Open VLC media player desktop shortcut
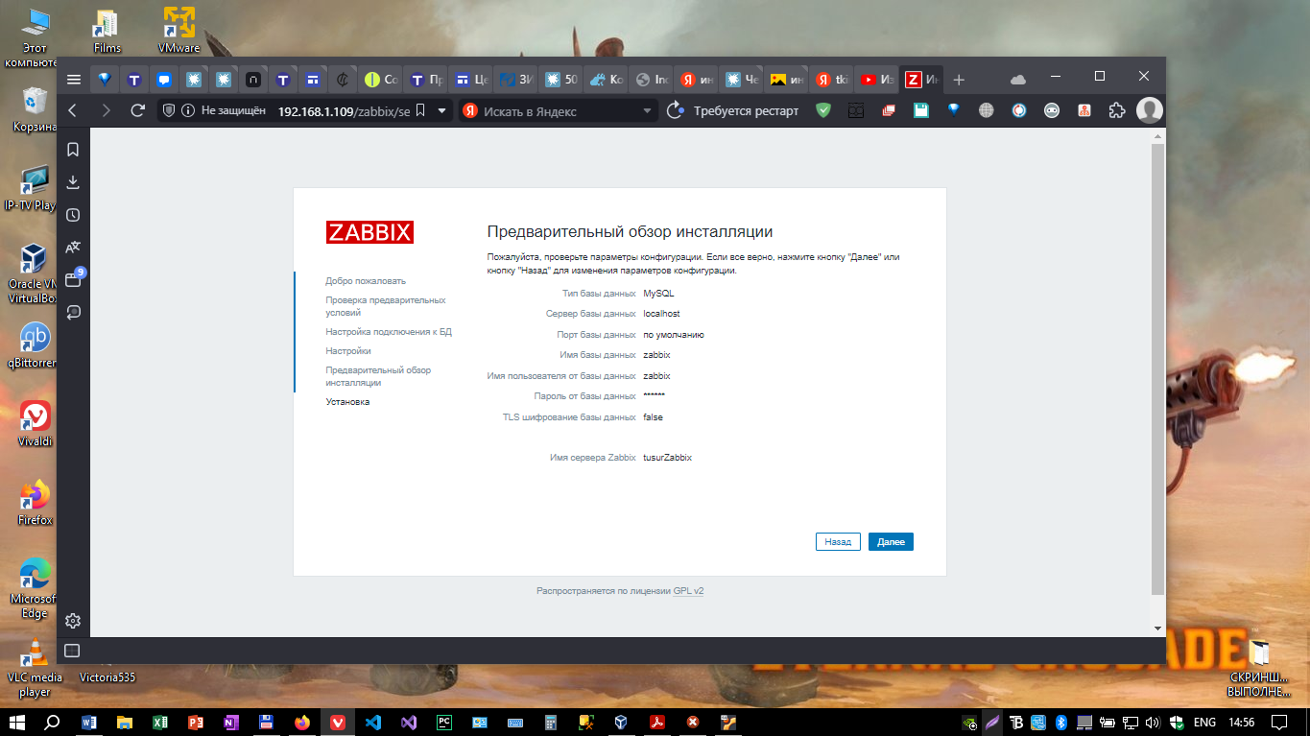The width and height of the screenshot is (1310, 736). [35, 666]
